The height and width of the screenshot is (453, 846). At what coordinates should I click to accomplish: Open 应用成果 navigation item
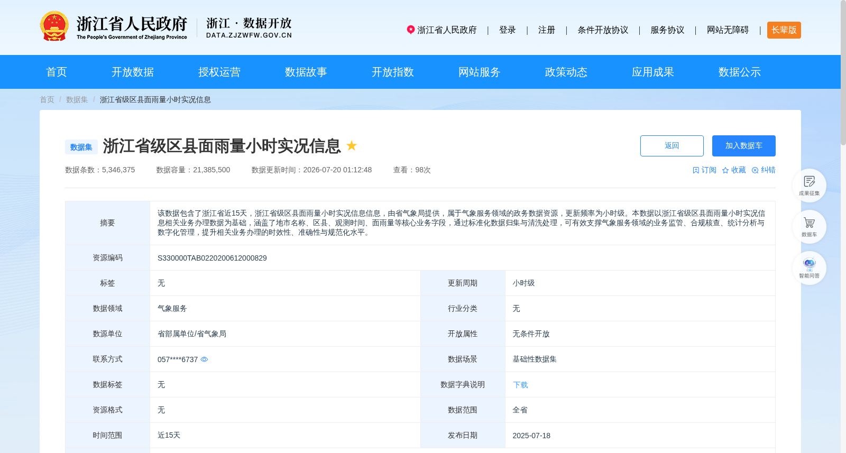point(653,72)
